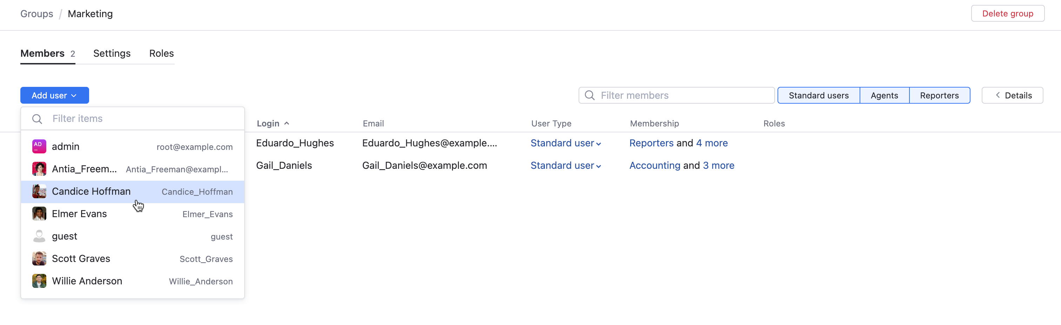Toggle the Standard users filter
Image resolution: width=1061 pixels, height=325 pixels.
[x=818, y=95]
